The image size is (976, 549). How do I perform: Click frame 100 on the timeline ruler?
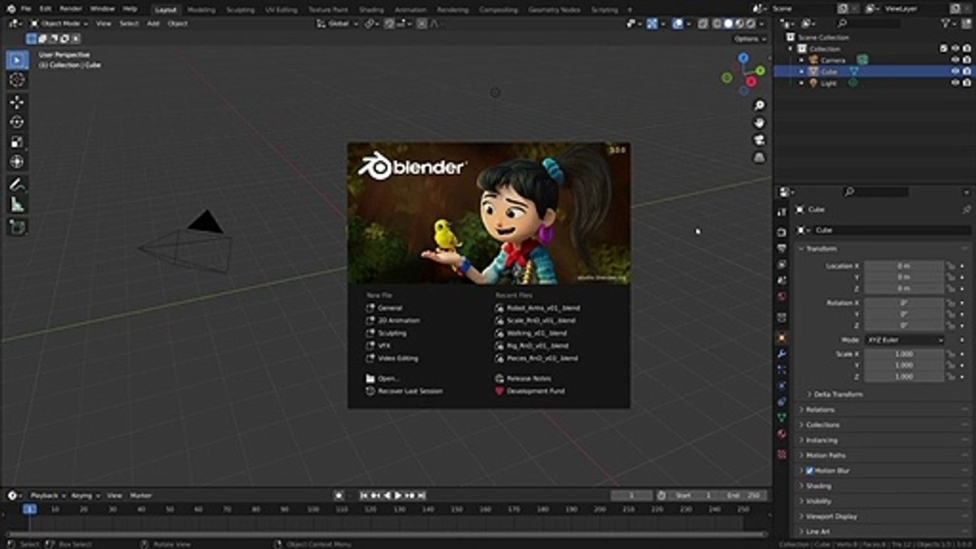(x=313, y=509)
